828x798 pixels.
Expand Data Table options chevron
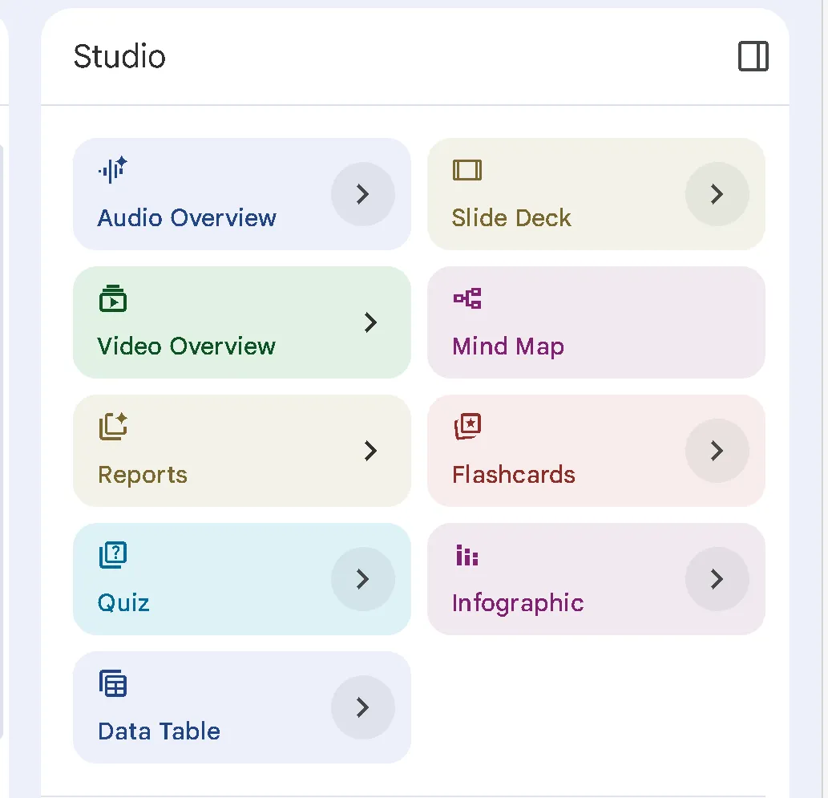point(362,707)
